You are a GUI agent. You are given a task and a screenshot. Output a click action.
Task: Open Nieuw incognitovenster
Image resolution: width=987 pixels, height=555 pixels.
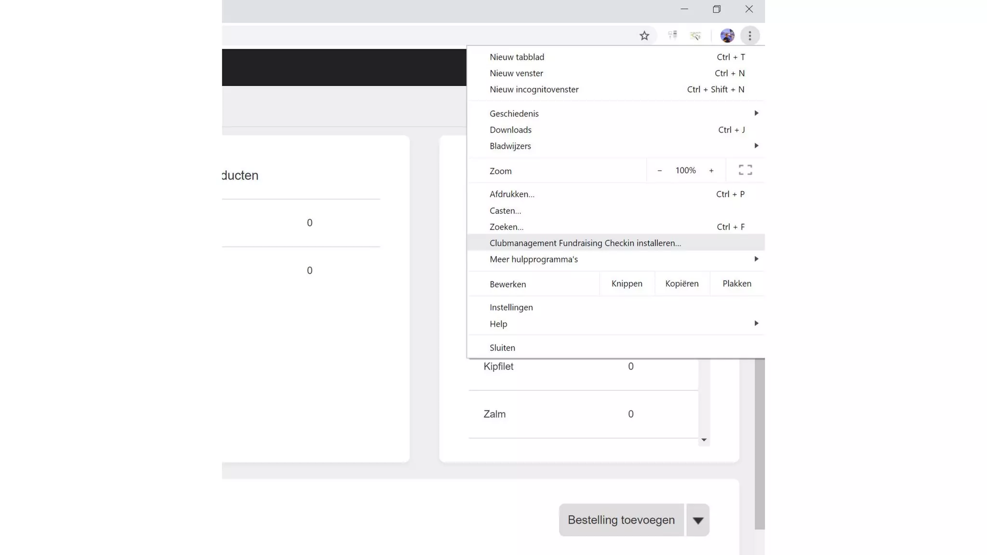click(x=534, y=90)
